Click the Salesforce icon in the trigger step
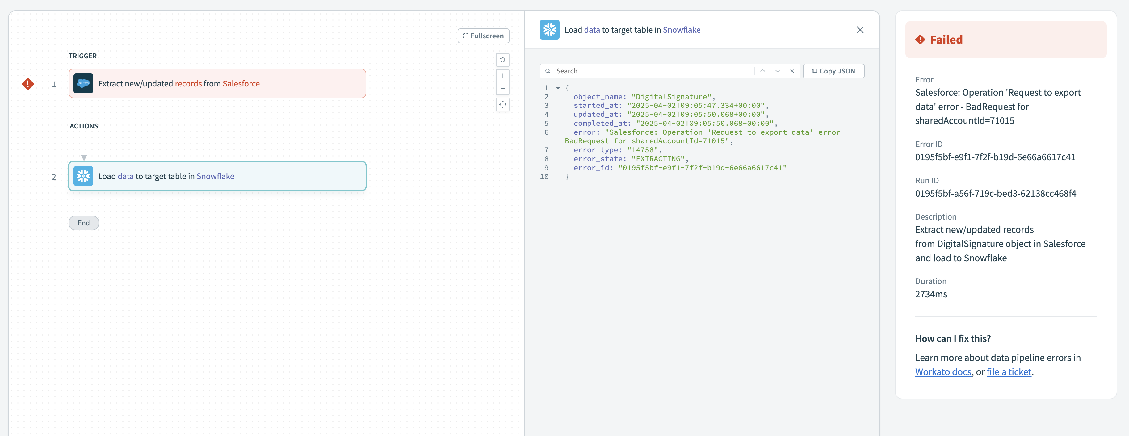The height and width of the screenshot is (436, 1129). [83, 84]
